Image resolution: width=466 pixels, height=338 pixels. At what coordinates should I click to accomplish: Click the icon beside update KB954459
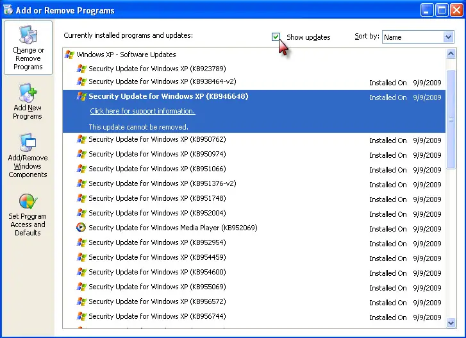pos(81,257)
